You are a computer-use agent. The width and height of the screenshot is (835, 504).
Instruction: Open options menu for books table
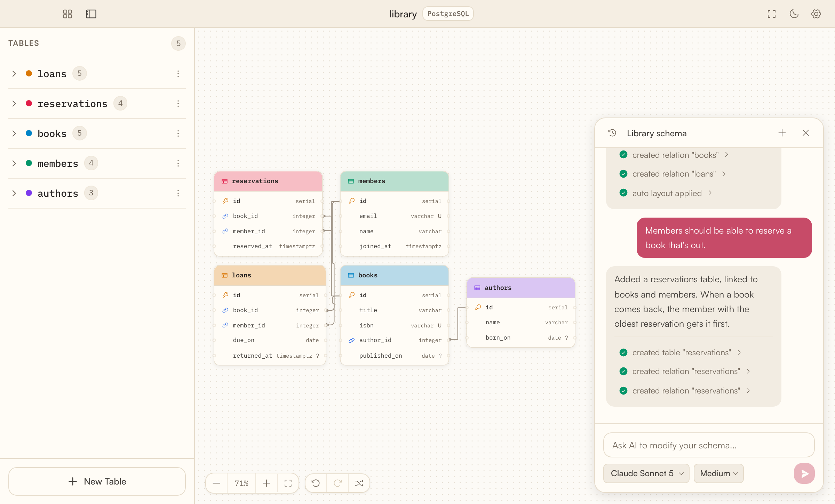(x=178, y=133)
